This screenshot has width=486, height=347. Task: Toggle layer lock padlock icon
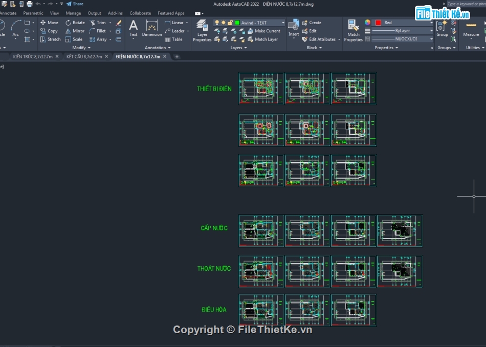click(x=230, y=23)
